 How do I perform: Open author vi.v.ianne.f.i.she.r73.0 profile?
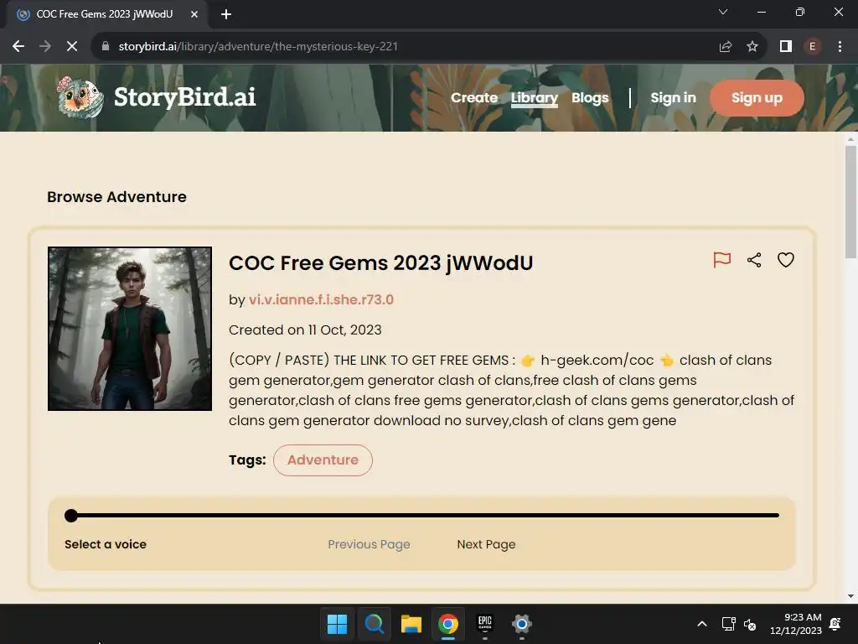click(x=321, y=299)
